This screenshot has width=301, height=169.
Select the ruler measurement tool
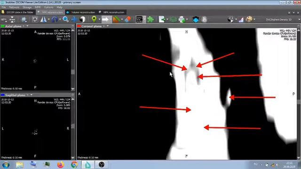tap(117, 19)
